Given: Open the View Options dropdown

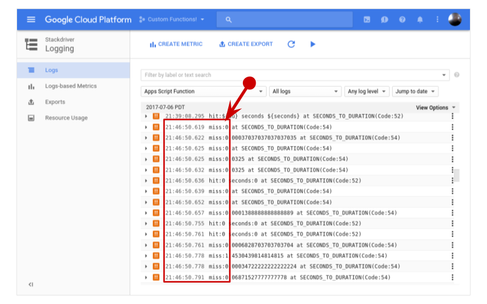Looking at the screenshot, I should coord(436,108).
